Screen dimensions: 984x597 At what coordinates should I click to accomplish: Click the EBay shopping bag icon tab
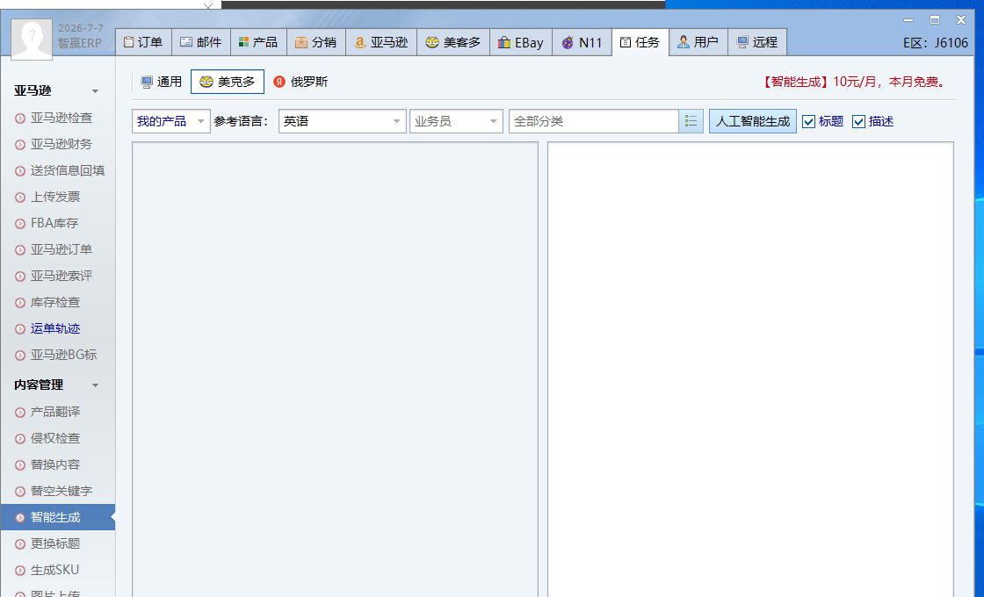click(521, 43)
